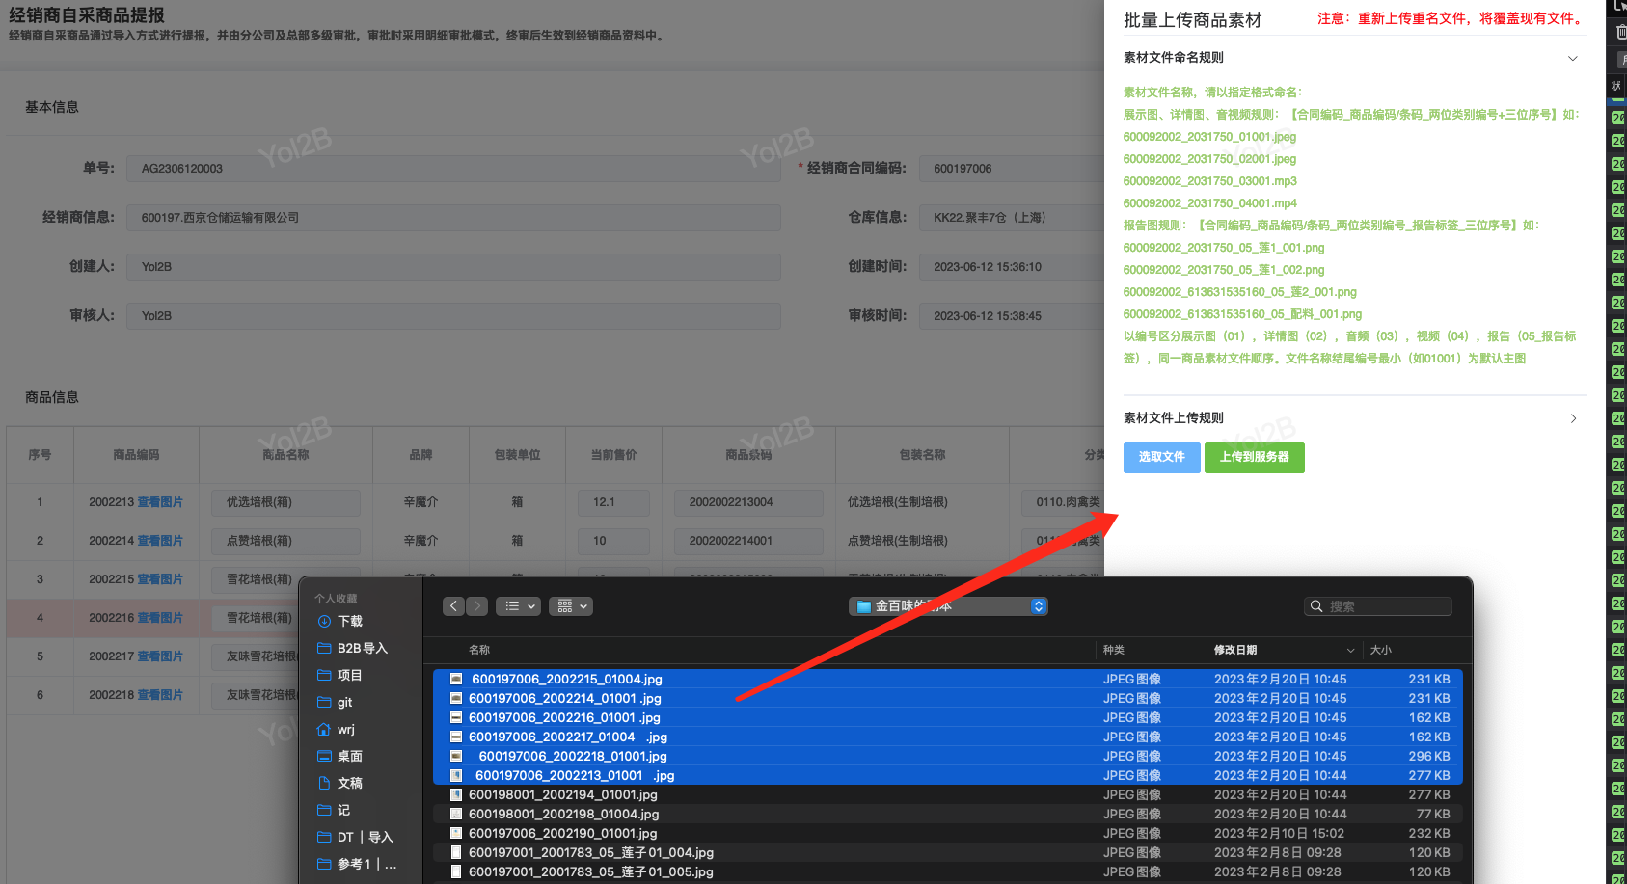Click the 上传到服务器 button
The height and width of the screenshot is (884, 1627).
pyautogui.click(x=1255, y=458)
